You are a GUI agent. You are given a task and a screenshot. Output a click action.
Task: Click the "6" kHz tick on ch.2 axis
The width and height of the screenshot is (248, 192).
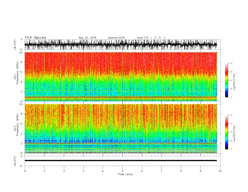[22, 124]
